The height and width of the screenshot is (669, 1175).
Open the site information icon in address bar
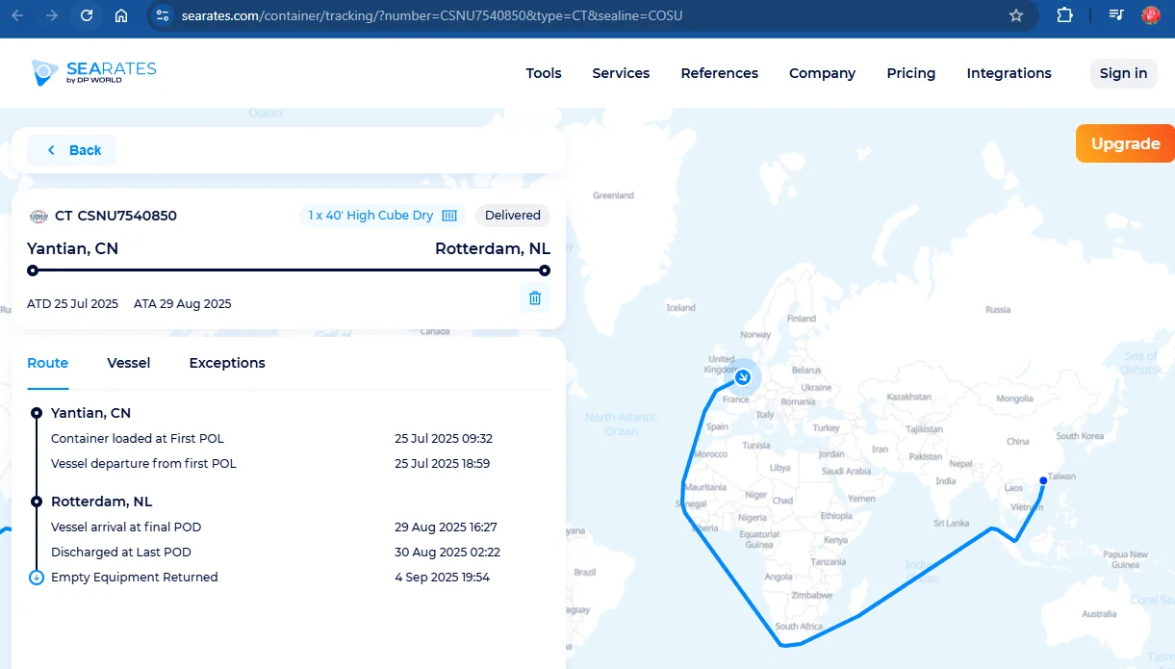(162, 15)
